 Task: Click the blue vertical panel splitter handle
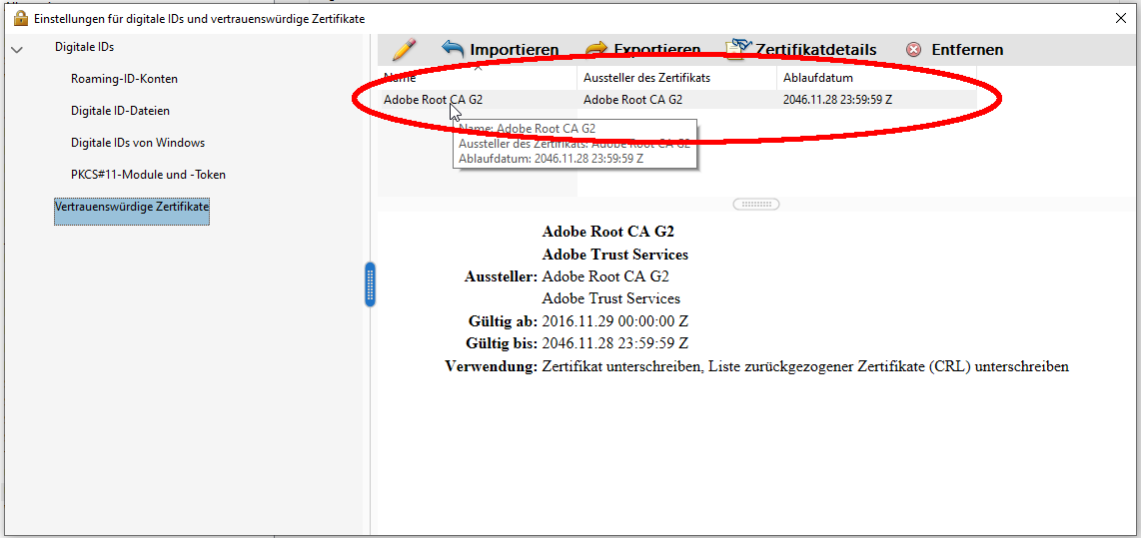tap(371, 284)
